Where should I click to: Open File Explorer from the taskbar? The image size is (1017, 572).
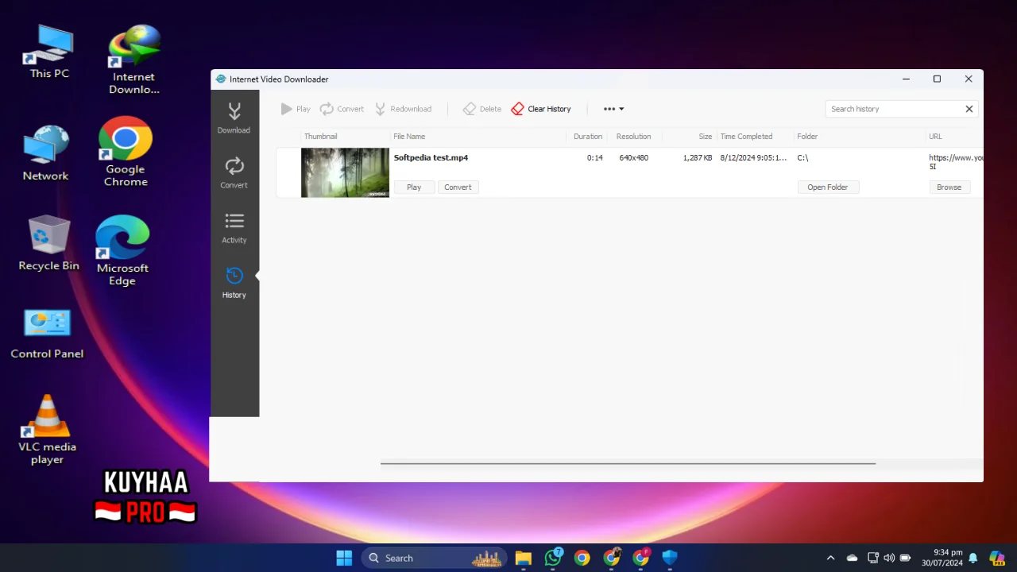[x=523, y=558]
